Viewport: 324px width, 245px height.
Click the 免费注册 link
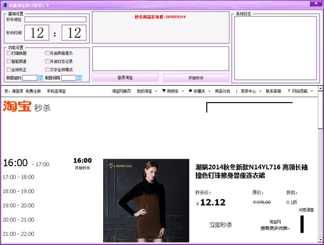(x=33, y=91)
